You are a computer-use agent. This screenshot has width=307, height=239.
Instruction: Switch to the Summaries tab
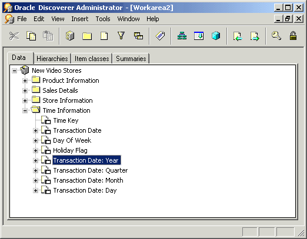tap(131, 59)
